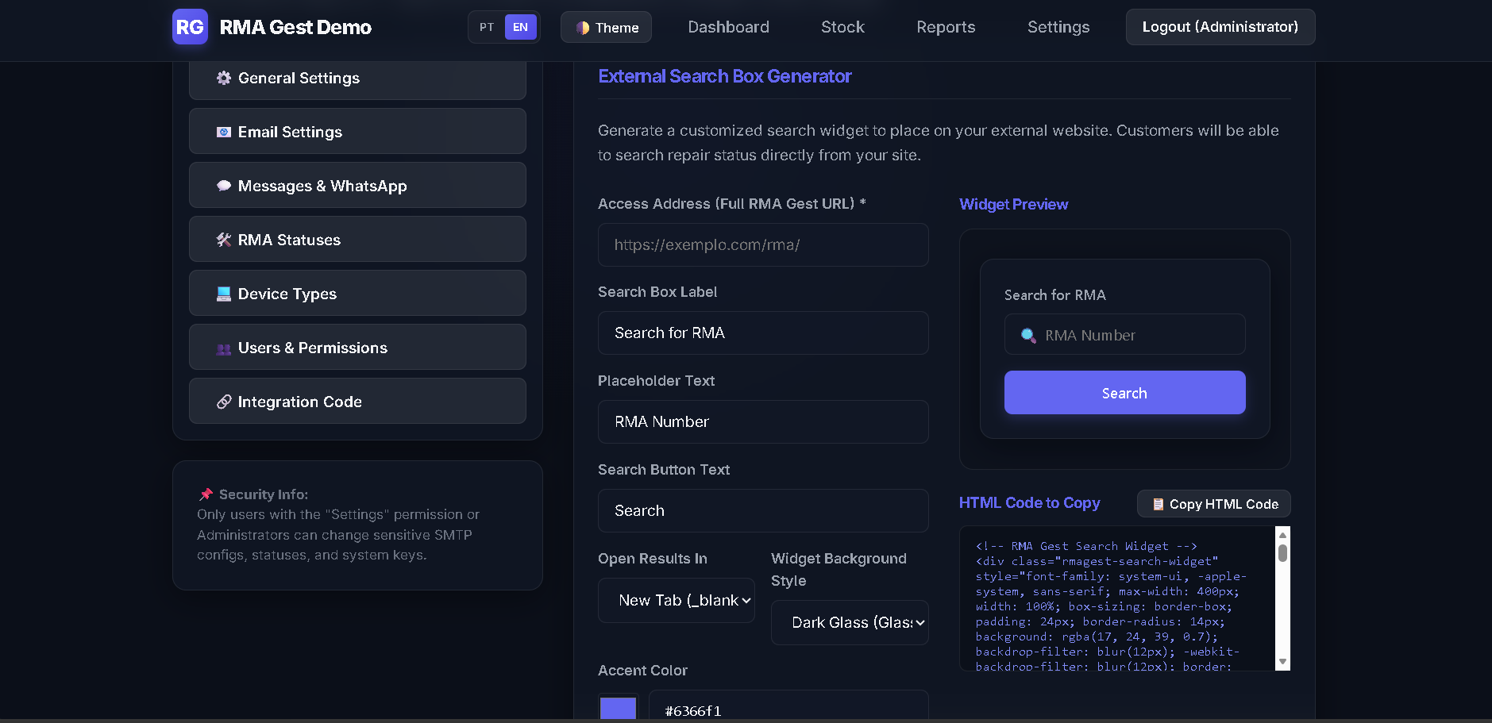1492x723 pixels.
Task: Click the Messages & WhatsApp speech bubble icon
Action: (x=224, y=186)
